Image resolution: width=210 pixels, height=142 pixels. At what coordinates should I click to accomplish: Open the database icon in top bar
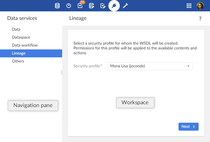coord(57,6)
